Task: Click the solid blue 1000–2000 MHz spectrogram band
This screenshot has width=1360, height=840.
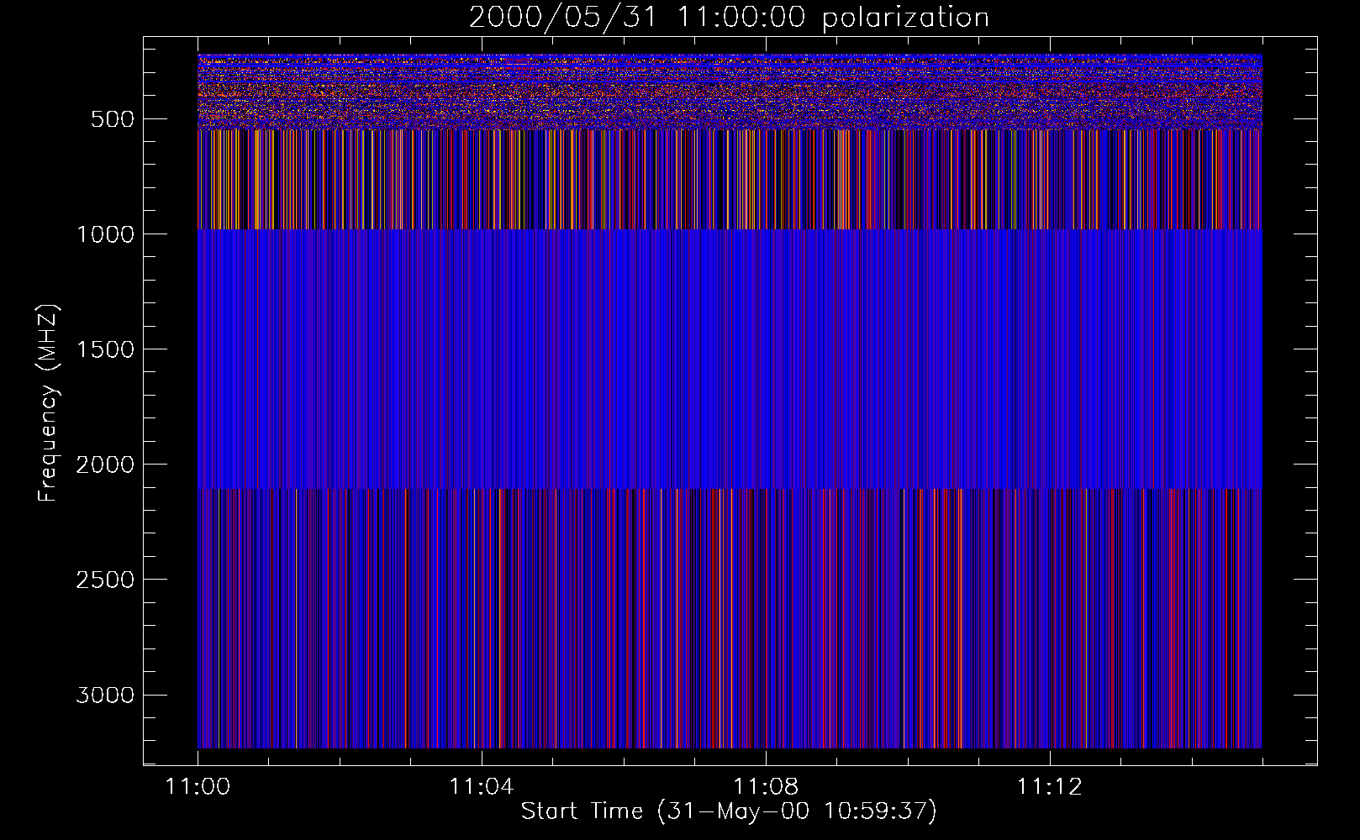Action: tap(730, 359)
